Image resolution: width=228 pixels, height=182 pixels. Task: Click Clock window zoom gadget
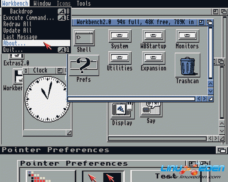click(60, 71)
